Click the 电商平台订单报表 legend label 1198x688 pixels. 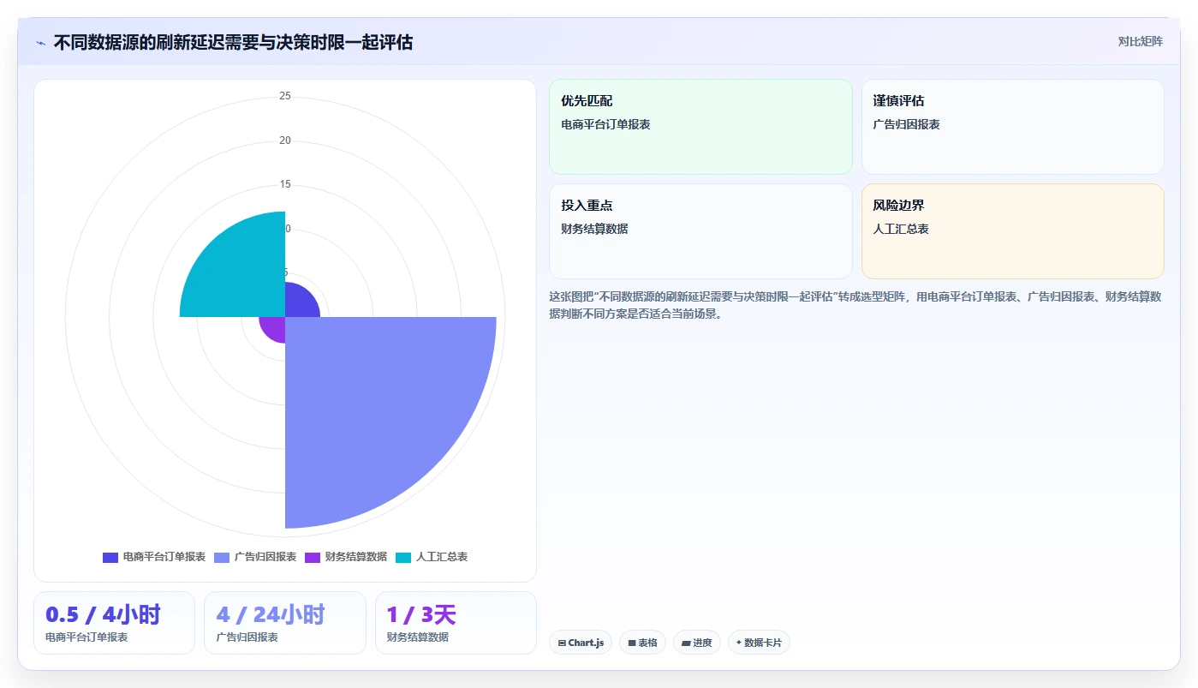coord(164,557)
